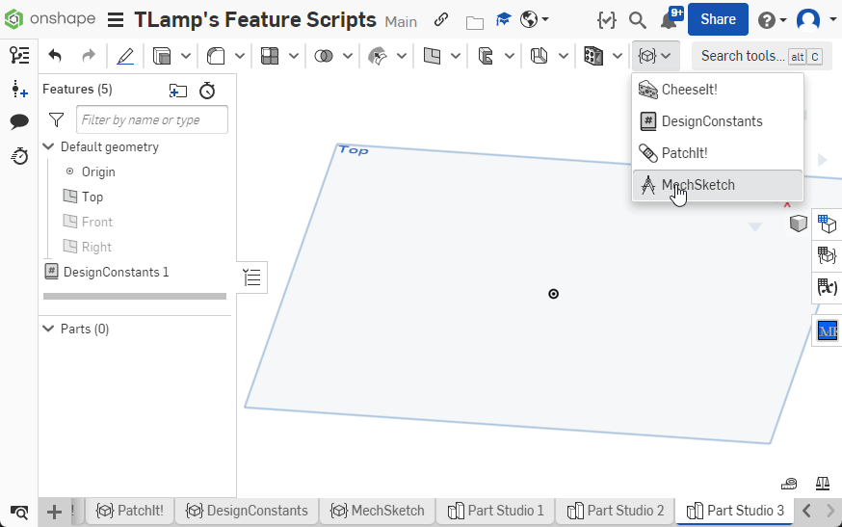The height and width of the screenshot is (527, 842).
Task: Click the insert element icon in sidebar
Action: click(19, 90)
